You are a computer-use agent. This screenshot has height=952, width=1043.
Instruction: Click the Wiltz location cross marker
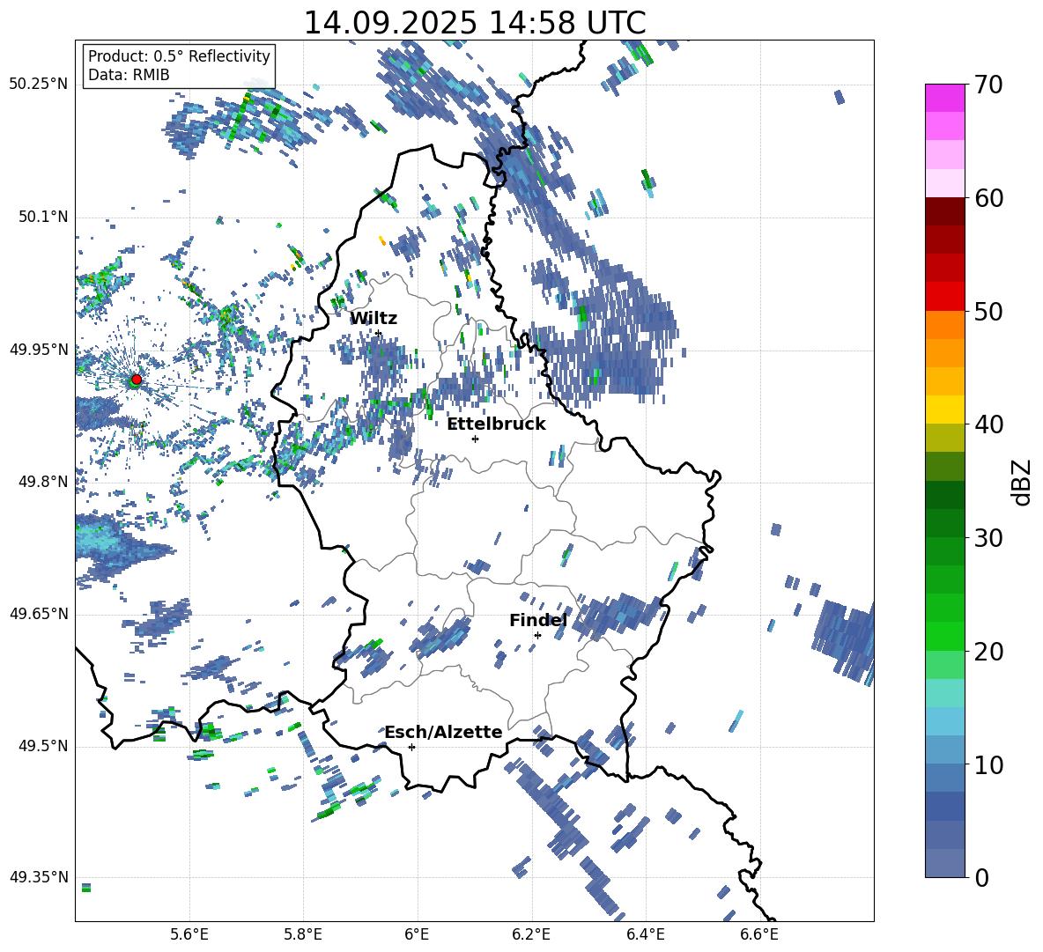(x=378, y=333)
